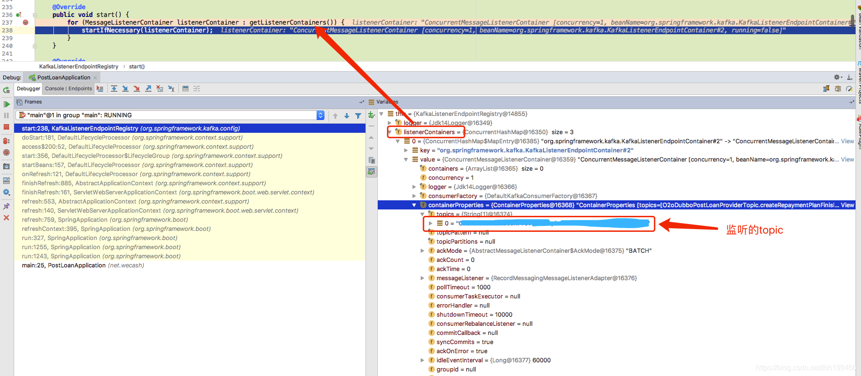Toggle Mute Breakpoints icon
861x376 pixels.
[x=6, y=152]
